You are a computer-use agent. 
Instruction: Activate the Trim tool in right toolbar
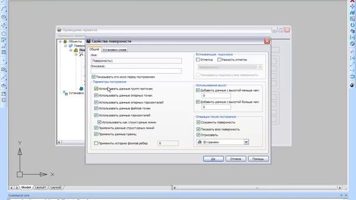(352, 52)
